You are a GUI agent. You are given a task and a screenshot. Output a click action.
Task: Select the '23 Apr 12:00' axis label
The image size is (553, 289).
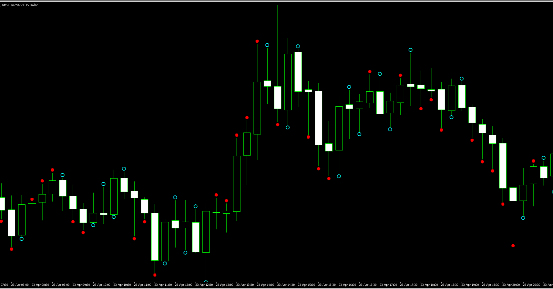[184, 285]
